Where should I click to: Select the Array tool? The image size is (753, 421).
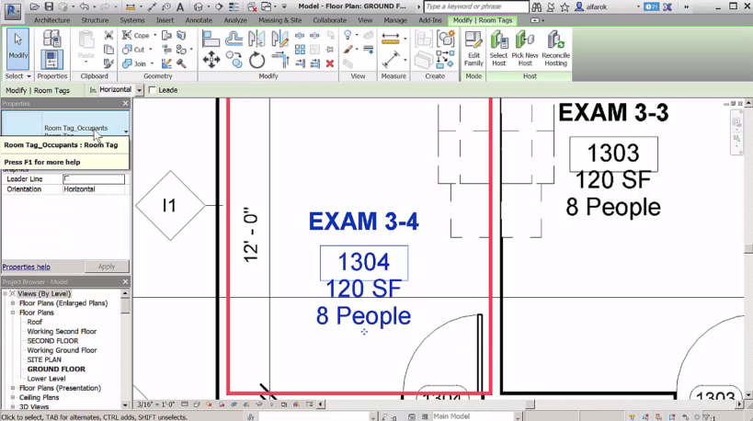click(x=300, y=50)
